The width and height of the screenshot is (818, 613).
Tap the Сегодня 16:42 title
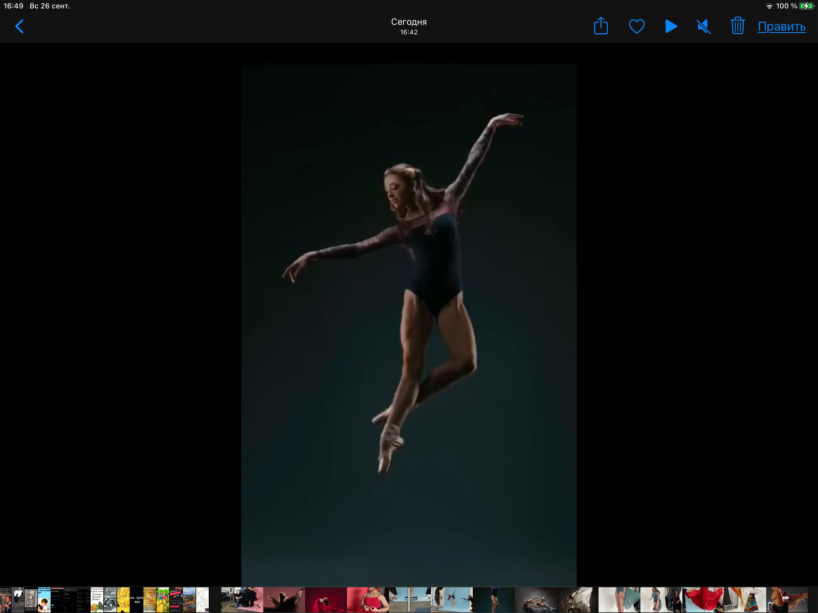point(409,27)
